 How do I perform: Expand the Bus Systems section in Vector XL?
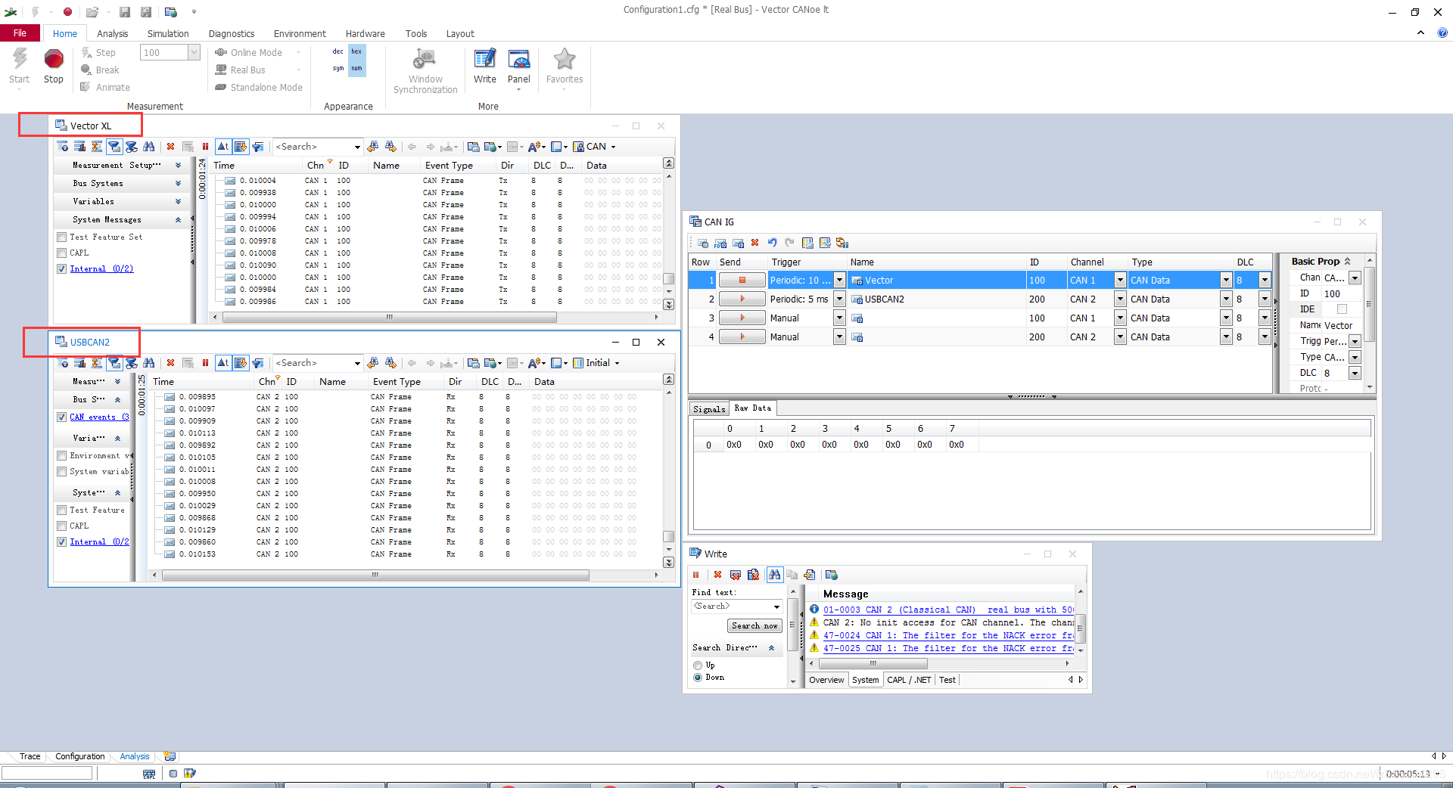point(178,184)
